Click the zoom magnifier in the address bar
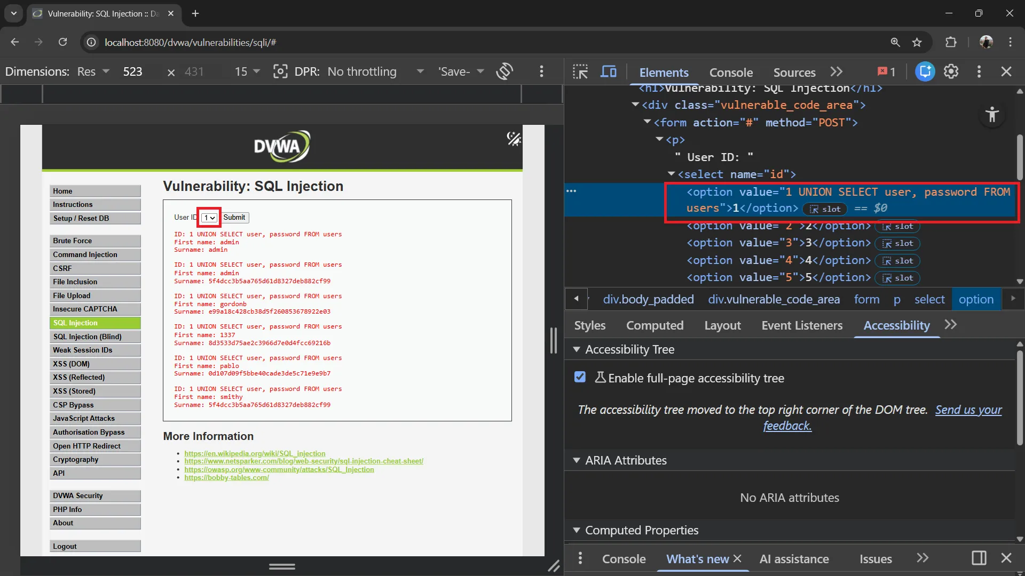This screenshot has height=576, width=1025. (x=896, y=42)
